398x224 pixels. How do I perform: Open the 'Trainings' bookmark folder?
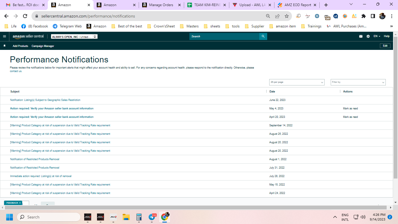311,26
